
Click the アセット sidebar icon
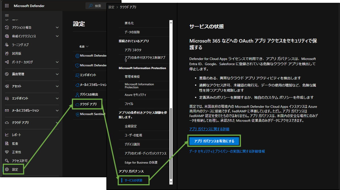click(x=7, y=86)
